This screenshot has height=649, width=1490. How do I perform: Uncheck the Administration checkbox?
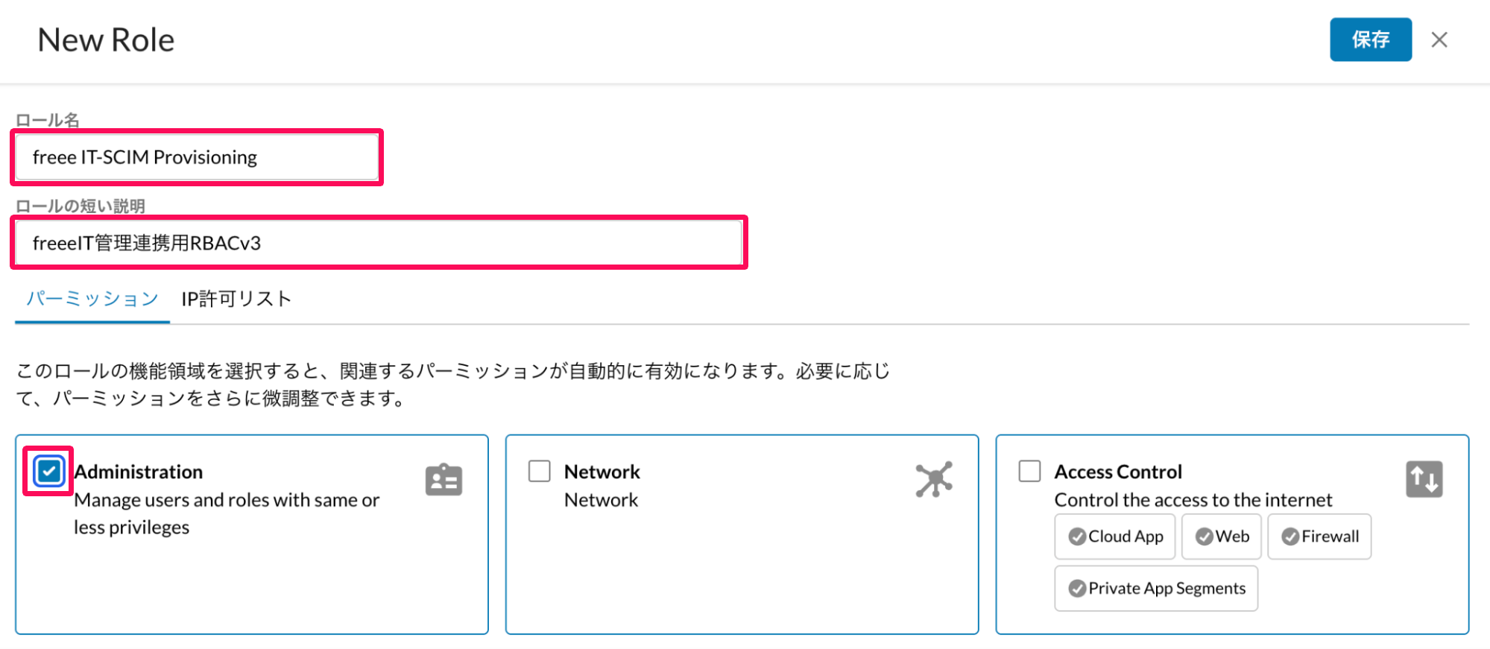tap(49, 471)
